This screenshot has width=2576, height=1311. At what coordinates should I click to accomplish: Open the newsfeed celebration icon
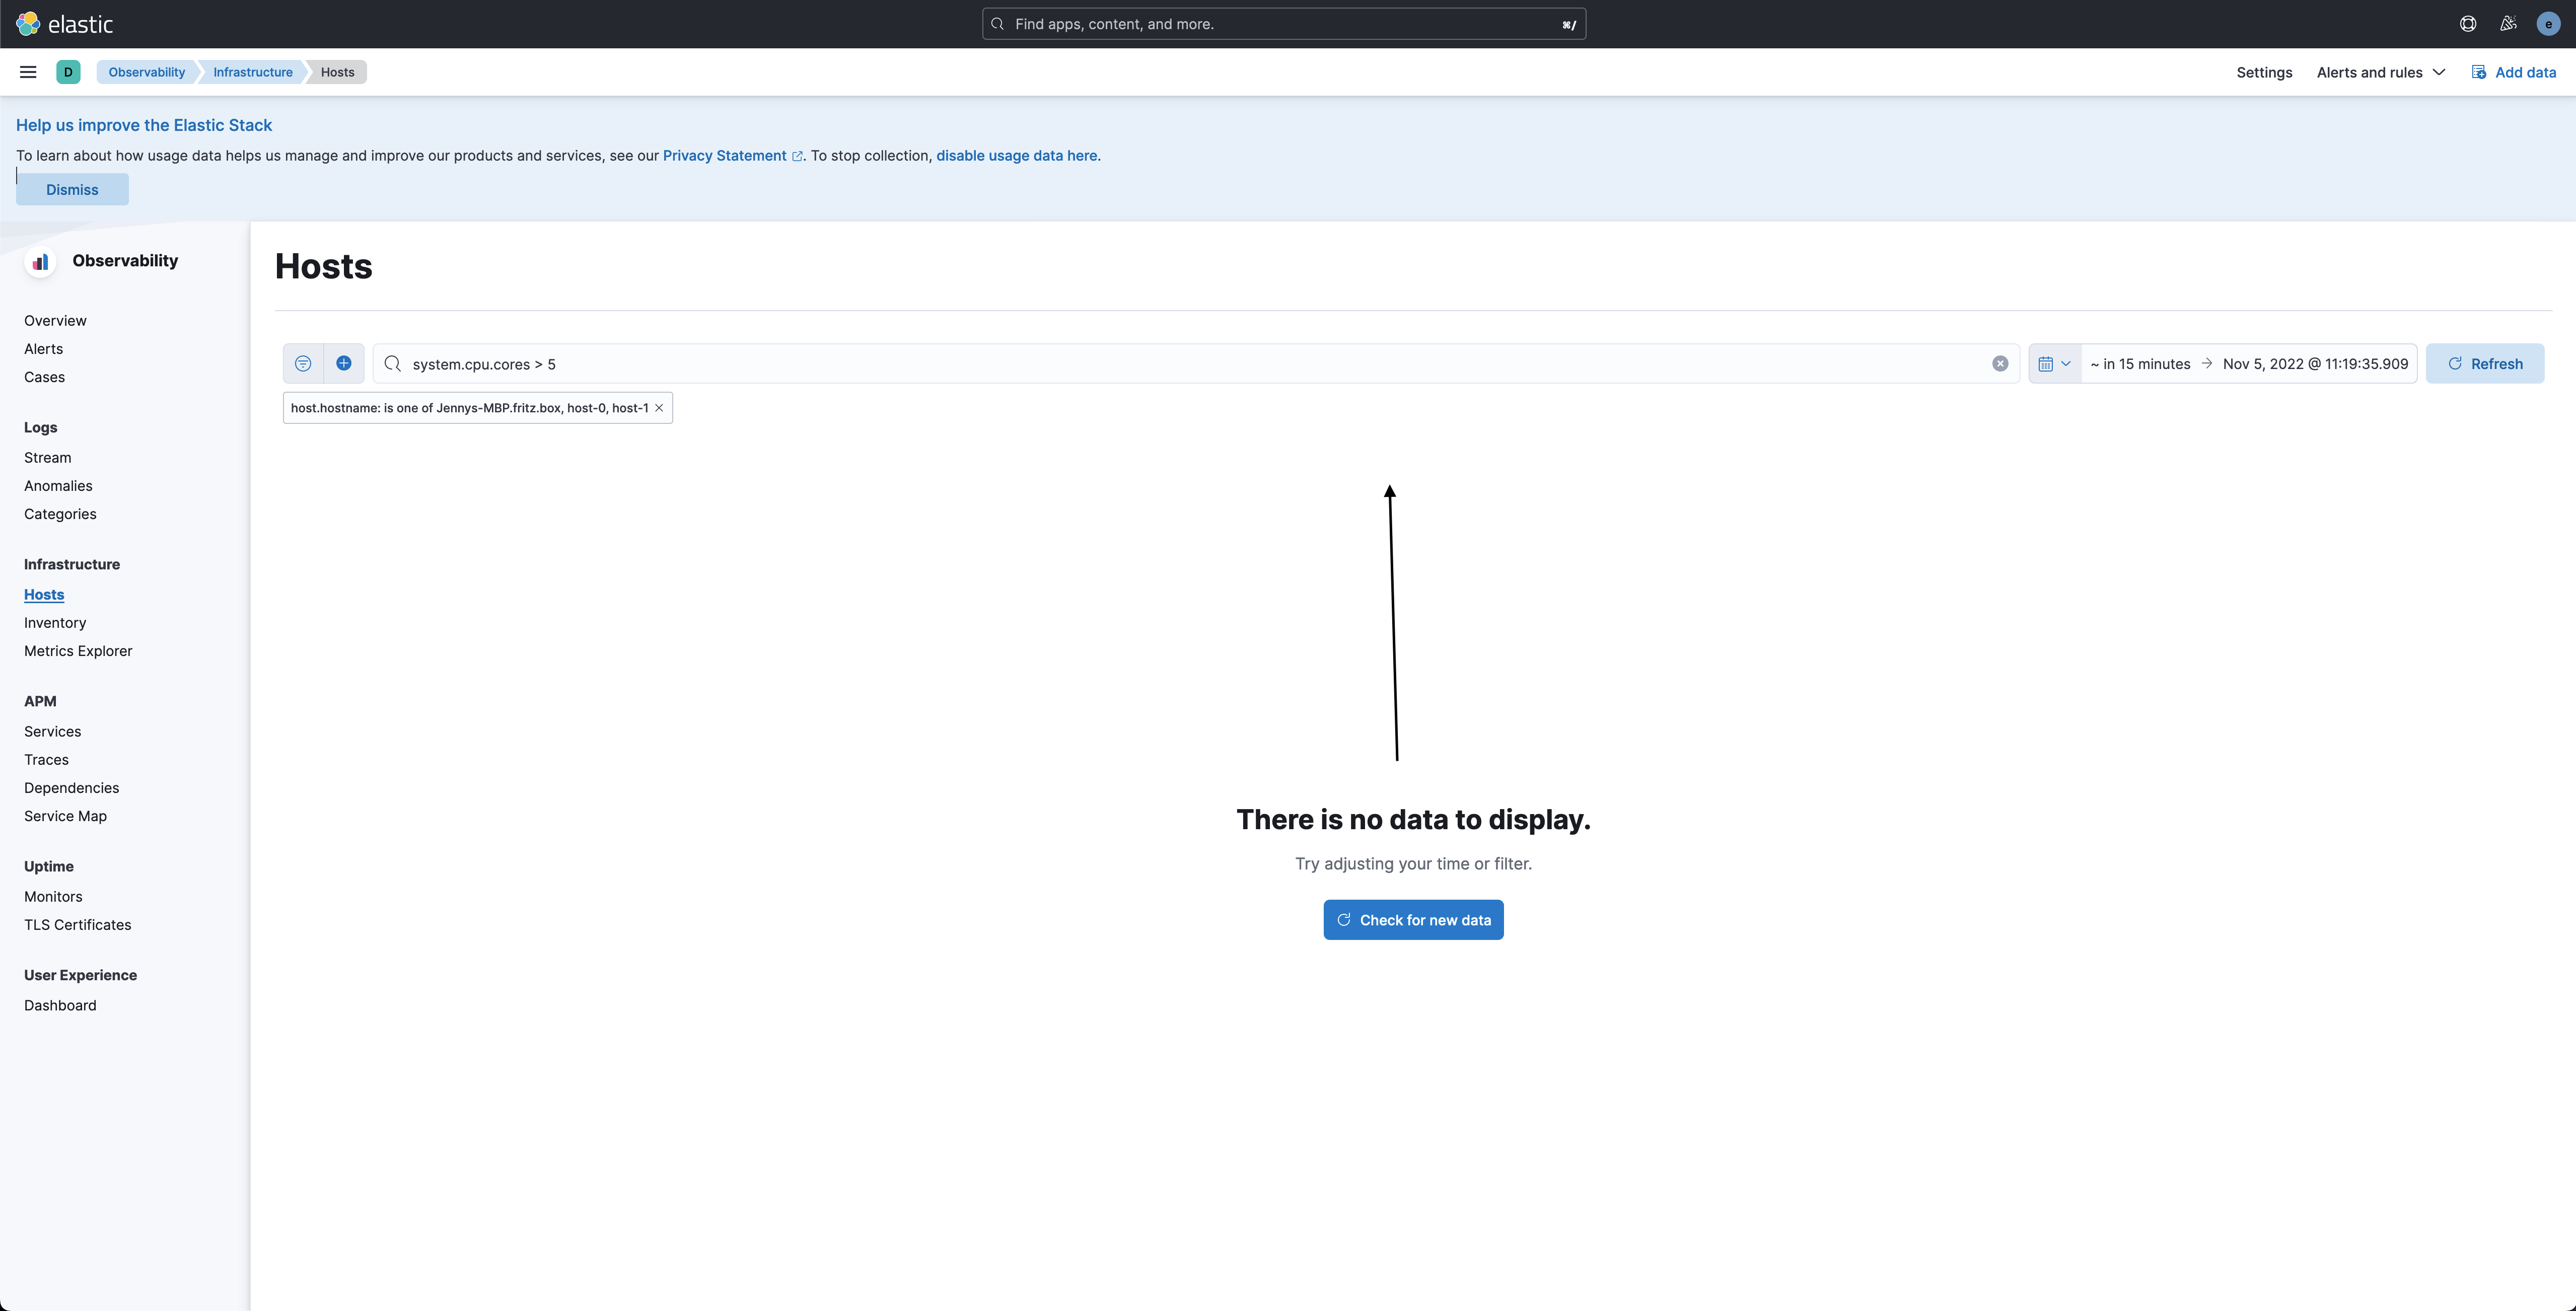click(x=2507, y=24)
